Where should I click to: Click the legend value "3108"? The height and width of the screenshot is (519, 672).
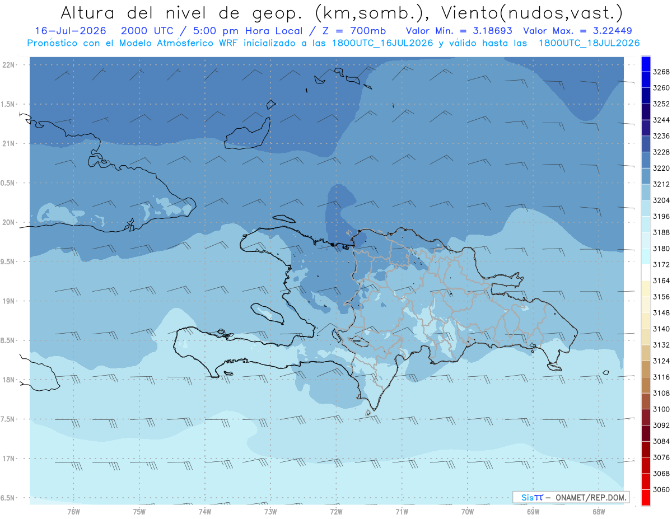click(661, 393)
